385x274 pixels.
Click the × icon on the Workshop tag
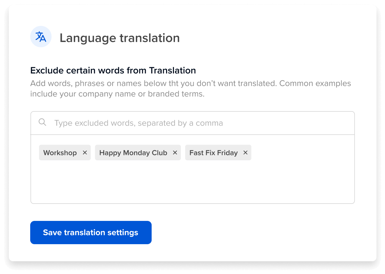(85, 152)
